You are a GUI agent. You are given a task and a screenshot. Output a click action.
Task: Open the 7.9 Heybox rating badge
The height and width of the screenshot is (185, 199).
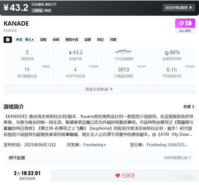tap(185, 23)
